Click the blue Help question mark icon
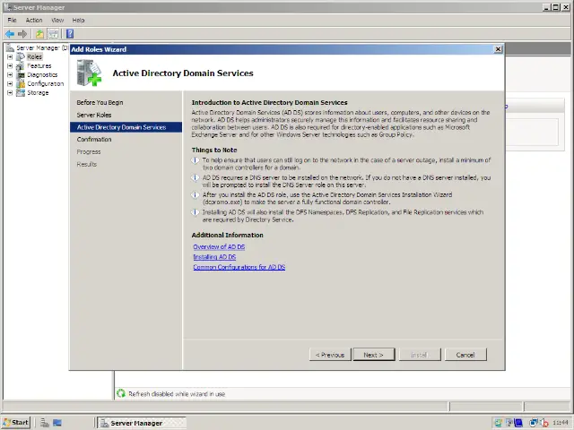This screenshot has height=430, width=574. [70, 34]
